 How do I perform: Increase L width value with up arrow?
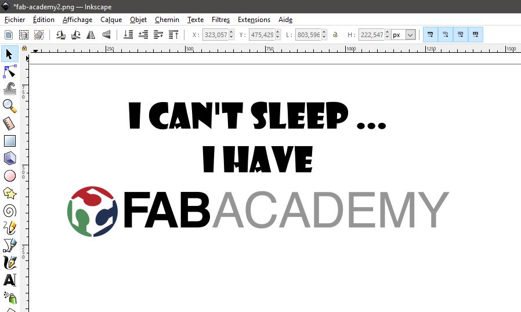324,32
